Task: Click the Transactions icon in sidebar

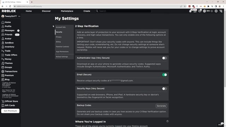Action: tap(3, 71)
